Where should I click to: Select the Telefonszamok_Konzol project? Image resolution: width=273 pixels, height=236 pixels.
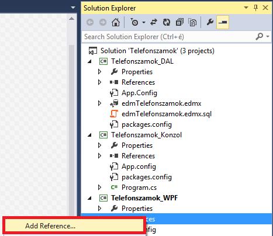click(146, 135)
